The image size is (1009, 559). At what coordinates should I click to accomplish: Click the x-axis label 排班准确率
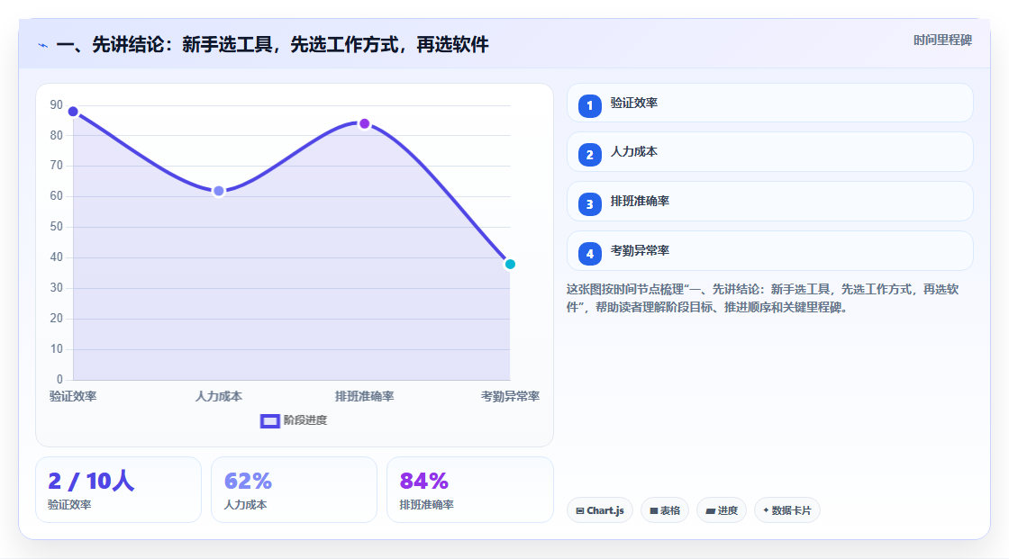coord(364,396)
